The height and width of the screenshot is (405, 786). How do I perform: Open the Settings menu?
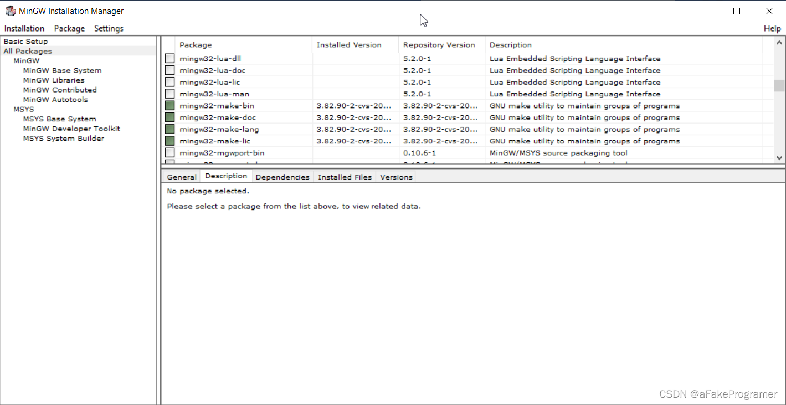click(109, 28)
